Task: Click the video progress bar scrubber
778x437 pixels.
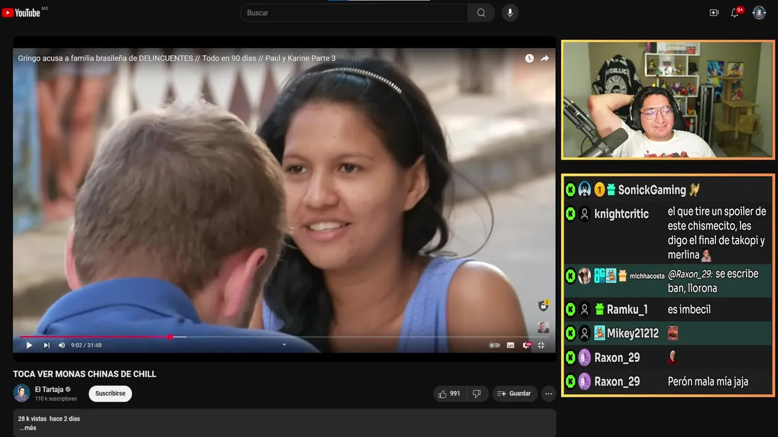Action: pyautogui.click(x=170, y=337)
